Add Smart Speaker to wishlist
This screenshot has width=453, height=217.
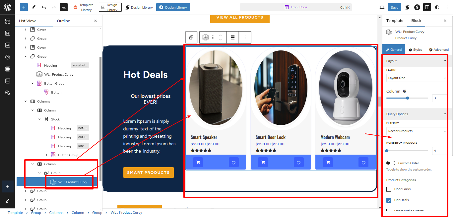click(234, 162)
